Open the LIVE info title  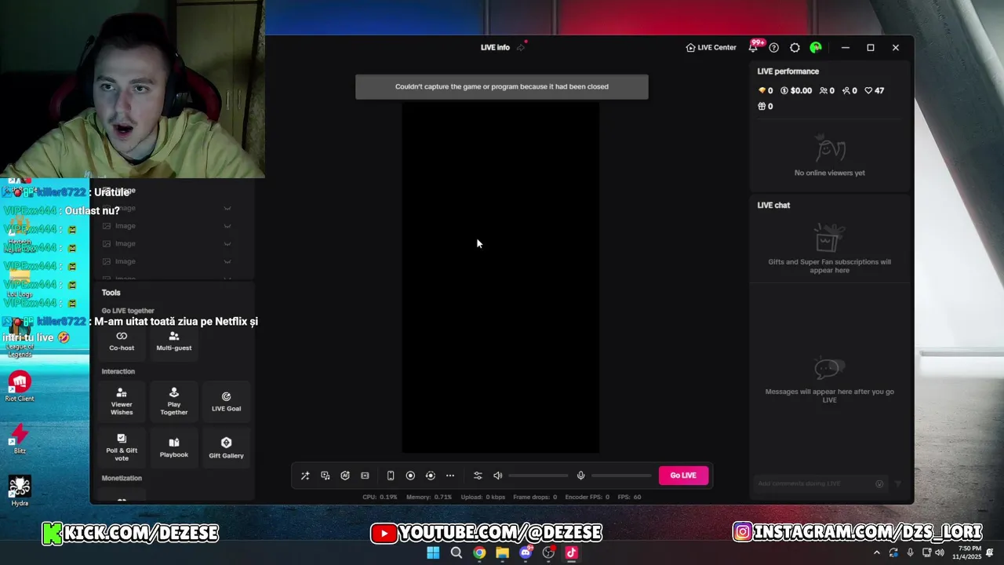click(x=495, y=48)
